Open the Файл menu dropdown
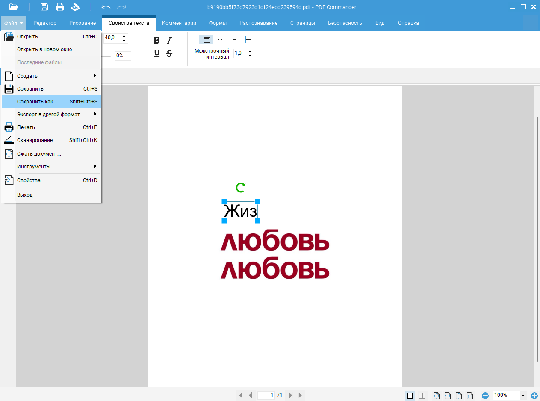The width and height of the screenshot is (540, 401). tap(13, 23)
